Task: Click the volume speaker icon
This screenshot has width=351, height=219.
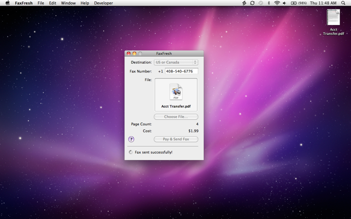Action: pos(284,3)
